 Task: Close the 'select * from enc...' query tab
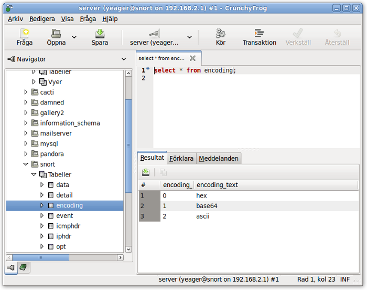coord(192,58)
